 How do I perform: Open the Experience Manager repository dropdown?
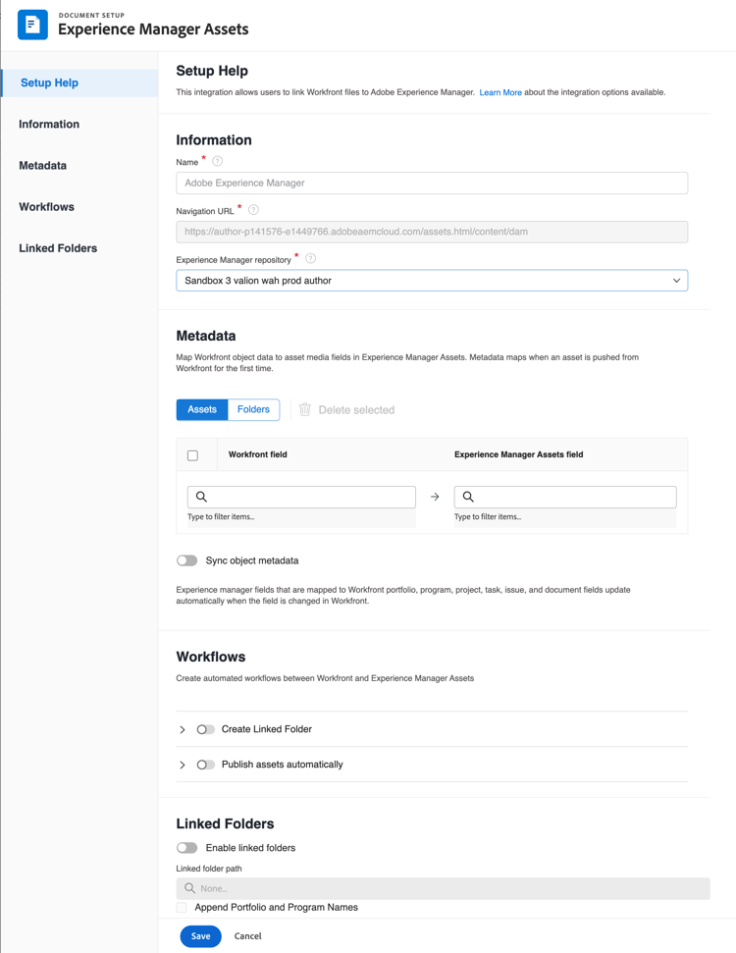point(432,281)
